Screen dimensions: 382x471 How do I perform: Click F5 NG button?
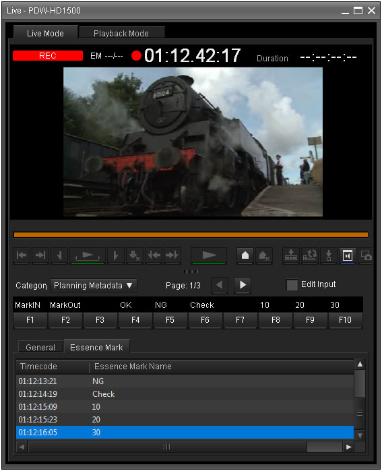(x=170, y=320)
